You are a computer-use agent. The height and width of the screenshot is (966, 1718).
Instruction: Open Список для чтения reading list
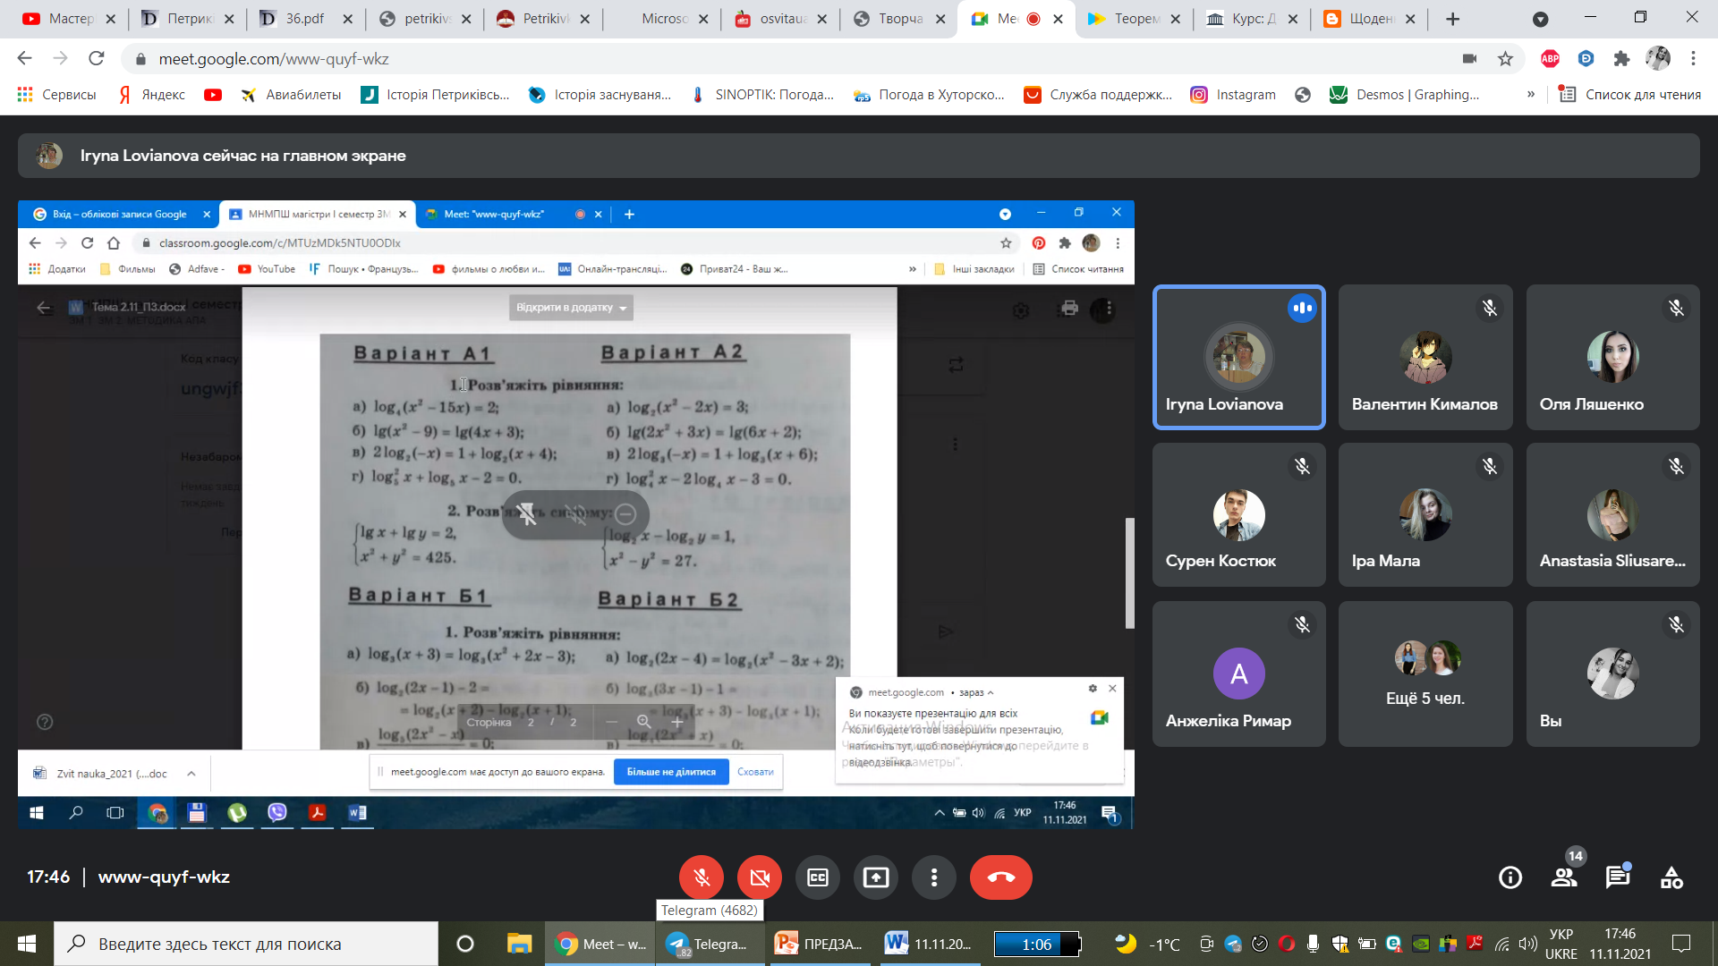pyautogui.click(x=1630, y=95)
